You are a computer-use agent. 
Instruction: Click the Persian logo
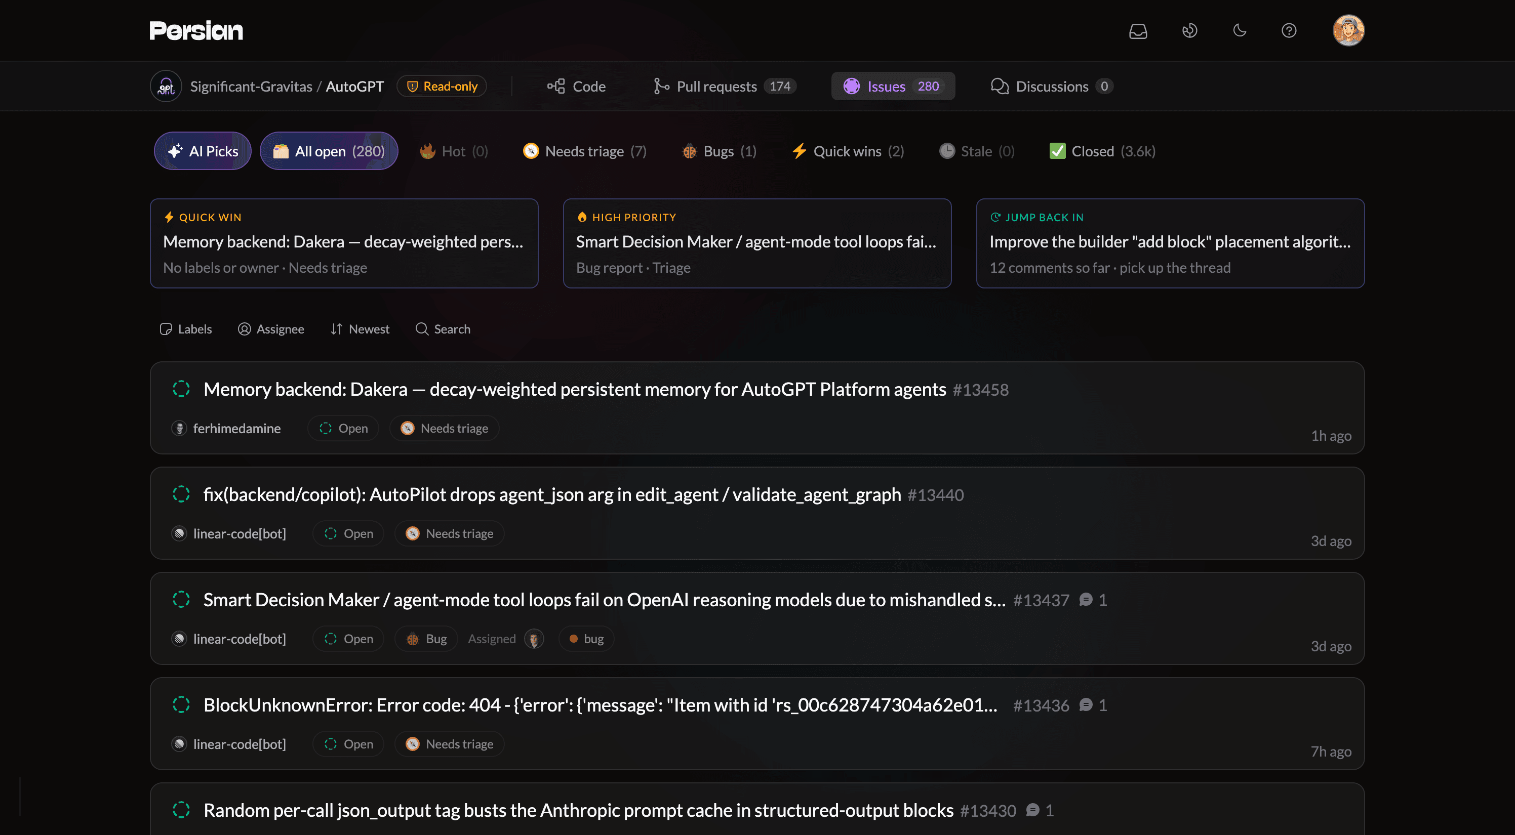coord(196,30)
